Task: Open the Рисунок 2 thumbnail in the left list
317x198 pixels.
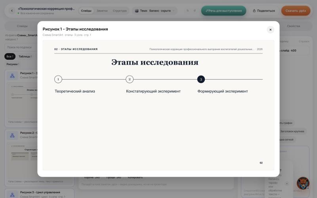Action: pos(23,161)
